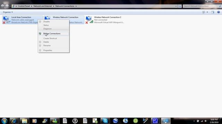222x124 pixels.
Task: Choose Rename from the context menu
Action: tap(54, 45)
